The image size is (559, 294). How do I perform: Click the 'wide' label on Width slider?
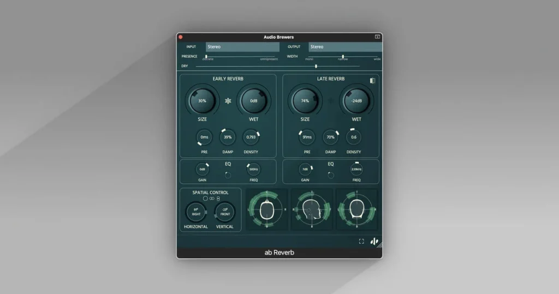click(x=377, y=59)
